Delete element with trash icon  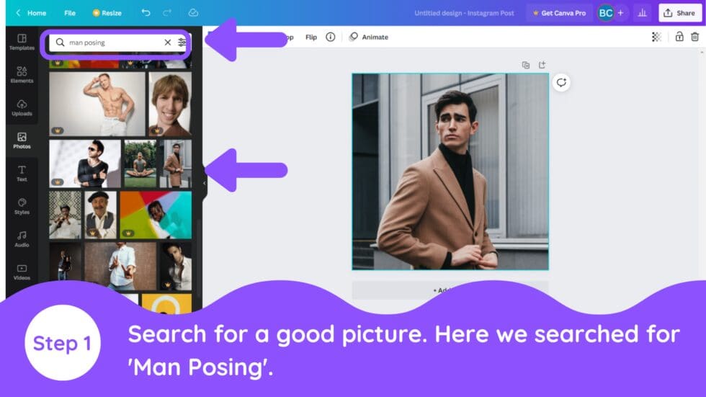click(694, 37)
